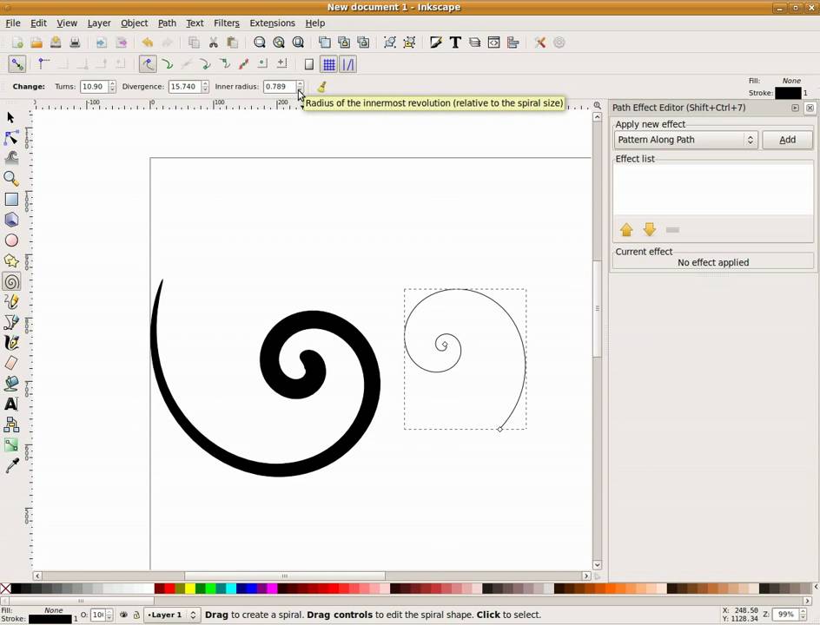The width and height of the screenshot is (820, 625).
Task: Open the Filters menu
Action: click(226, 23)
